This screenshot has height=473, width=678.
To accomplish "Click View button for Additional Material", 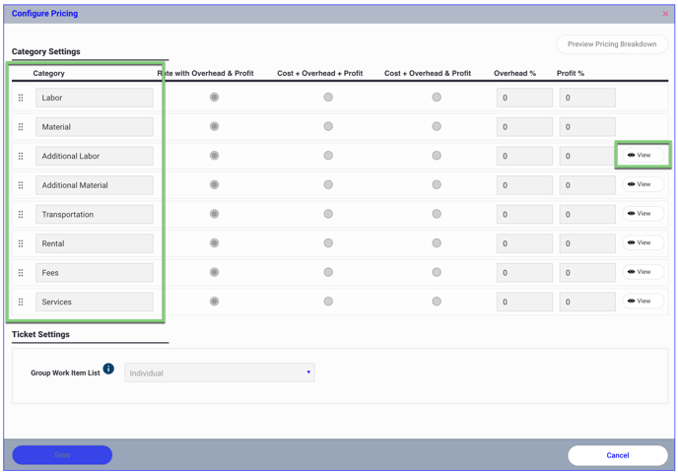I will [643, 184].
